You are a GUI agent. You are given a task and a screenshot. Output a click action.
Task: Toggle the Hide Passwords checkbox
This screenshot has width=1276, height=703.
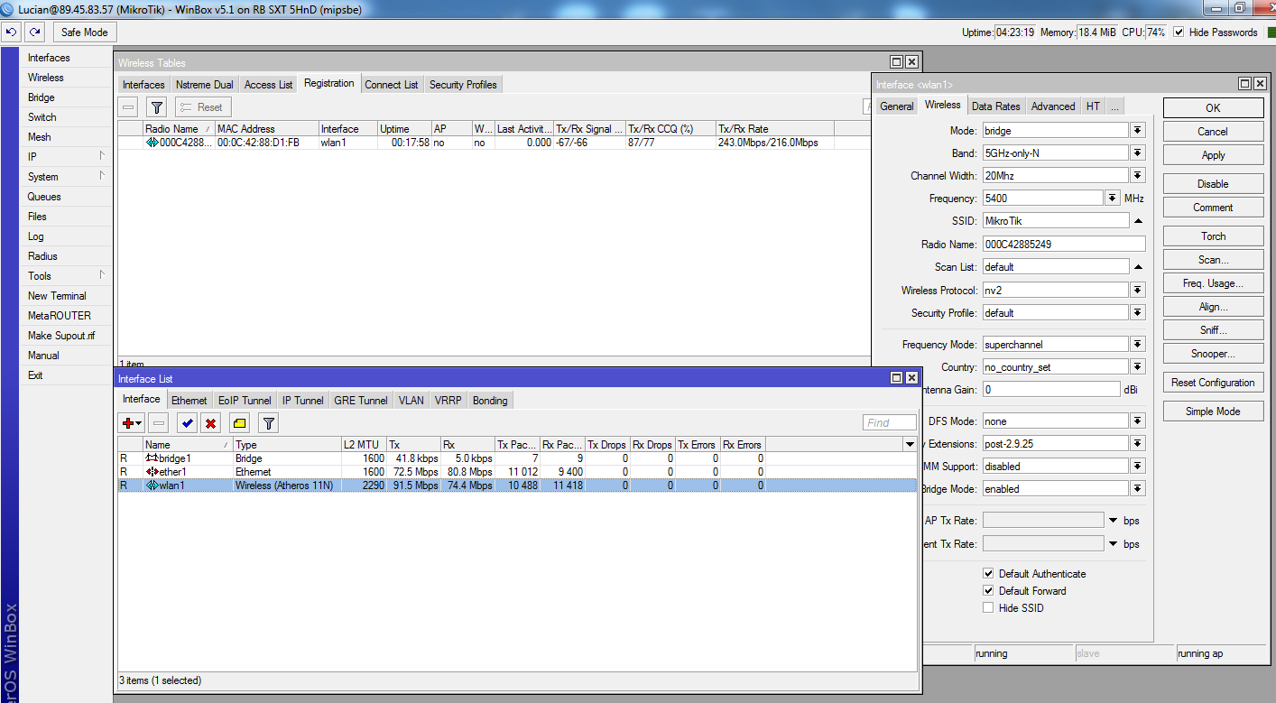point(1179,32)
